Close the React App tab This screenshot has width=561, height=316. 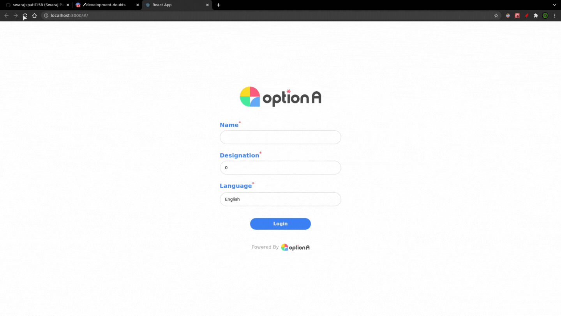tap(207, 5)
